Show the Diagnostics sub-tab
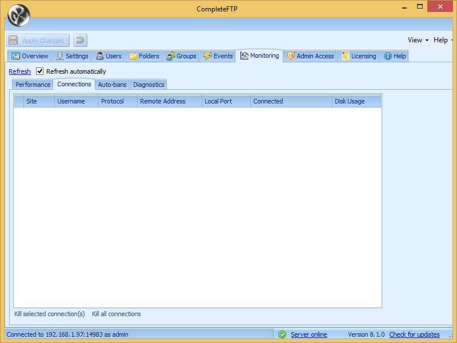Image resolution: width=457 pixels, height=343 pixels. pos(149,85)
